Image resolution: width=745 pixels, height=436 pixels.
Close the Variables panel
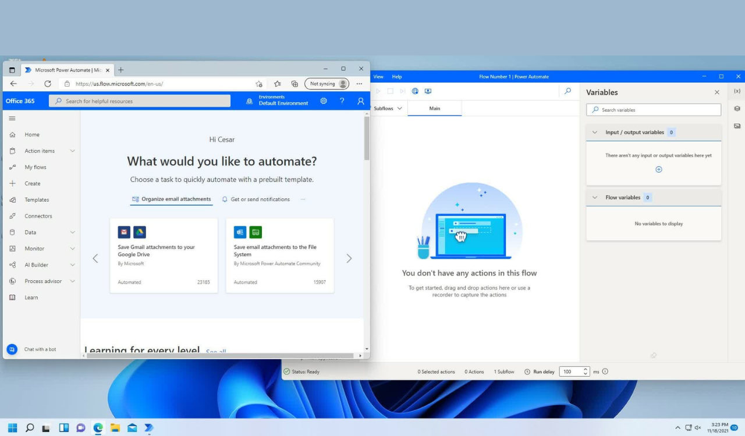tap(717, 92)
